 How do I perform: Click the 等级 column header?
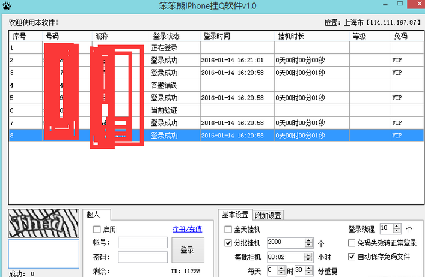[x=370, y=36]
